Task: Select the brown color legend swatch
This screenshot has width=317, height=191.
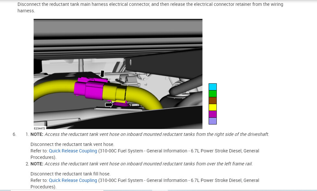Action: (x=213, y=101)
